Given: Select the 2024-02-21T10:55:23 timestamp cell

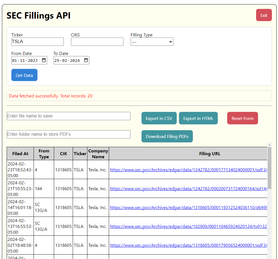Looking at the screenshot, I should (20, 188).
